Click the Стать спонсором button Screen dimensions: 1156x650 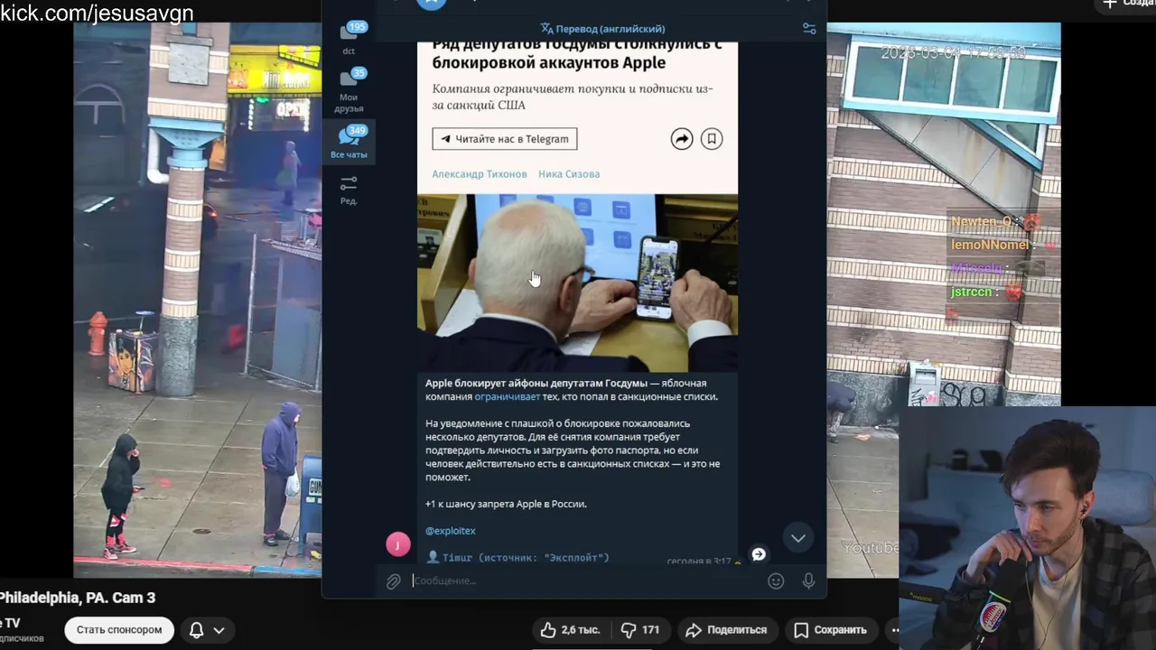[x=119, y=630]
